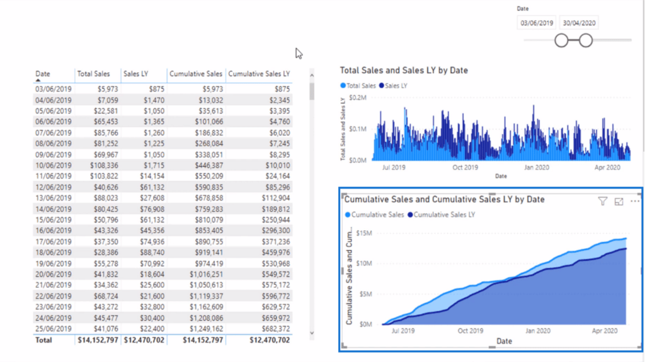Screen dimensions: 645x362
Task: Click the right handle of Date slider
Action: pos(586,40)
